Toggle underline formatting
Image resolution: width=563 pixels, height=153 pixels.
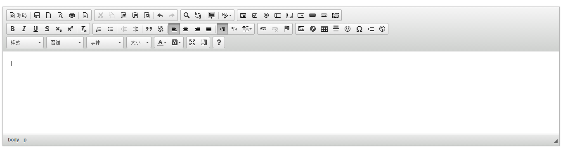coord(35,29)
